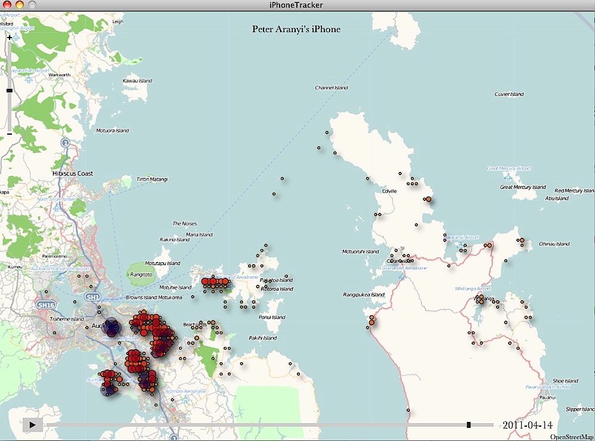This screenshot has width=595, height=441.
Task: Click the Pakihi Island label
Action: pos(262,338)
